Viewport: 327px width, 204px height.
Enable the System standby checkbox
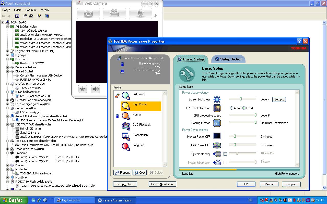225,154
